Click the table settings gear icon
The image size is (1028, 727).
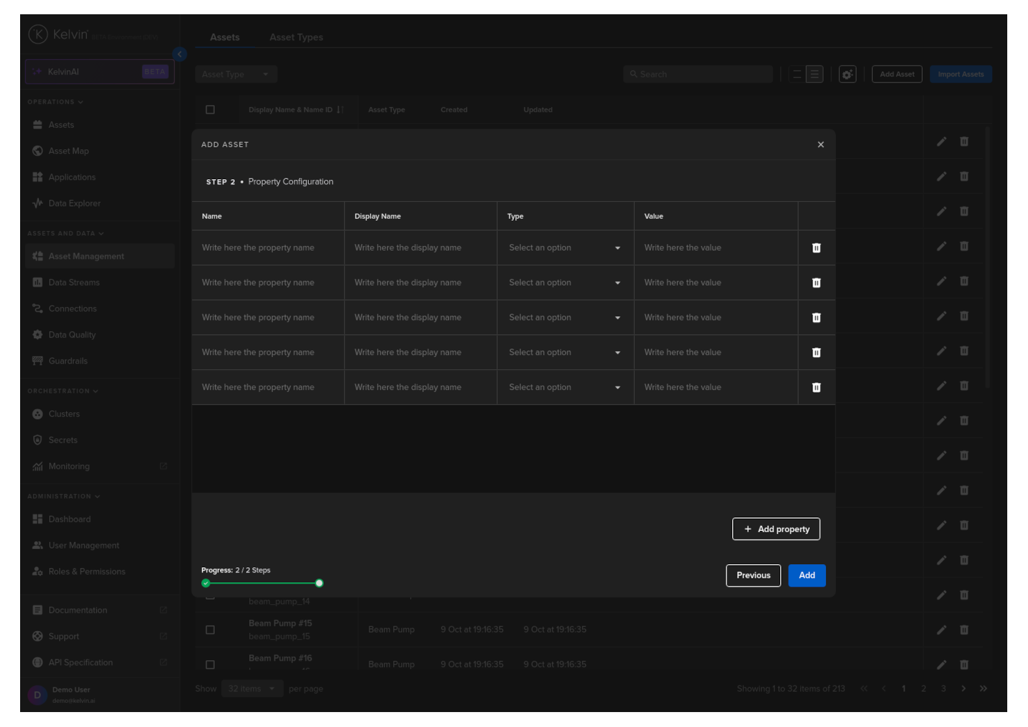(x=847, y=75)
